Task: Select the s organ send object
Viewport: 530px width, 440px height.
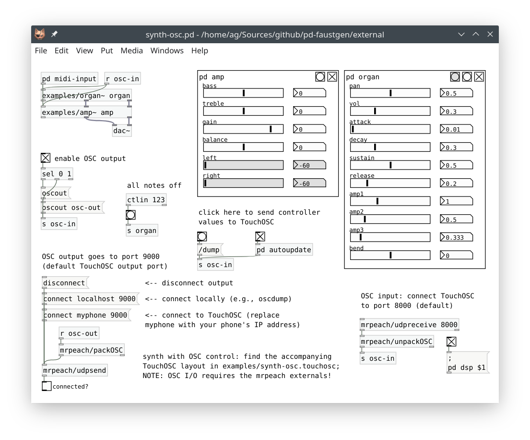Action: [142, 231]
